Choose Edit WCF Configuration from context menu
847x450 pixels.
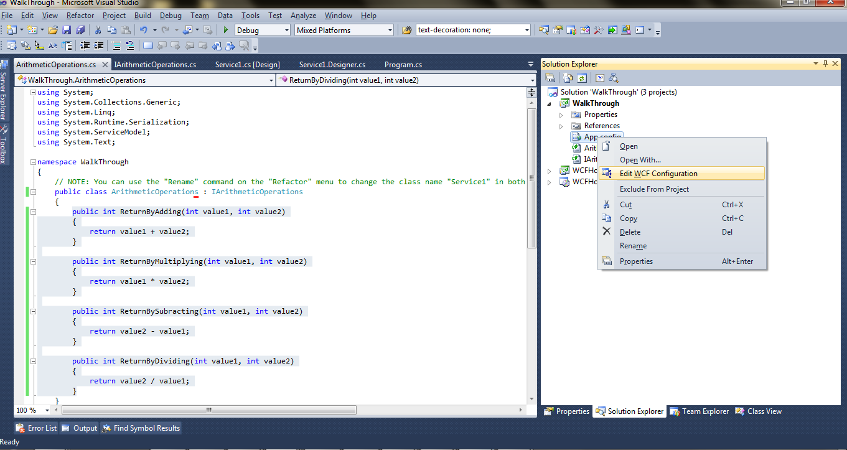[x=681, y=174]
